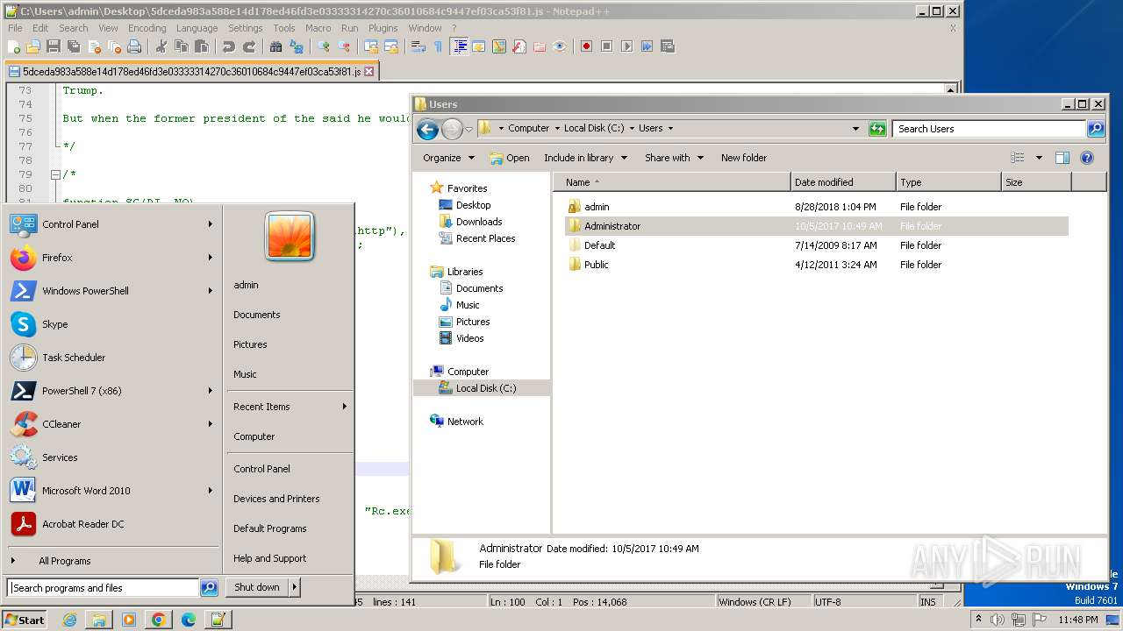Click the Shut down button
The height and width of the screenshot is (631, 1123).
257,587
